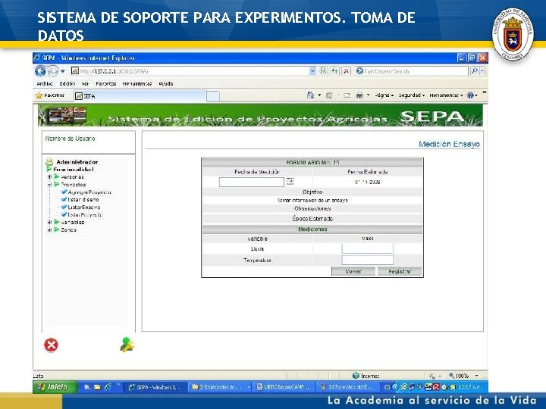Viewport: 546px width, 409px height.
Task: Click the browser Back arrow button
Action: point(40,71)
